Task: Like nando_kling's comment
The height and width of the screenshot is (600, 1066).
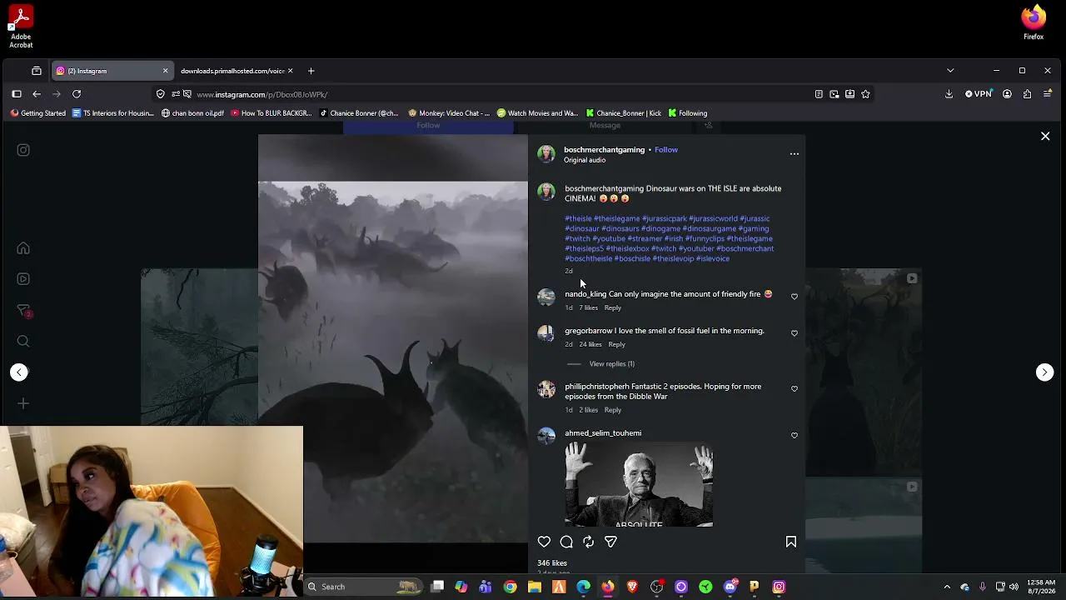Action: (x=794, y=297)
